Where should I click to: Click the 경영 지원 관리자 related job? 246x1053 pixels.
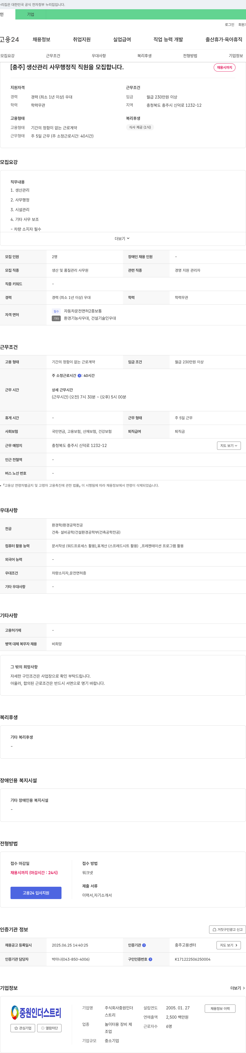(187, 270)
